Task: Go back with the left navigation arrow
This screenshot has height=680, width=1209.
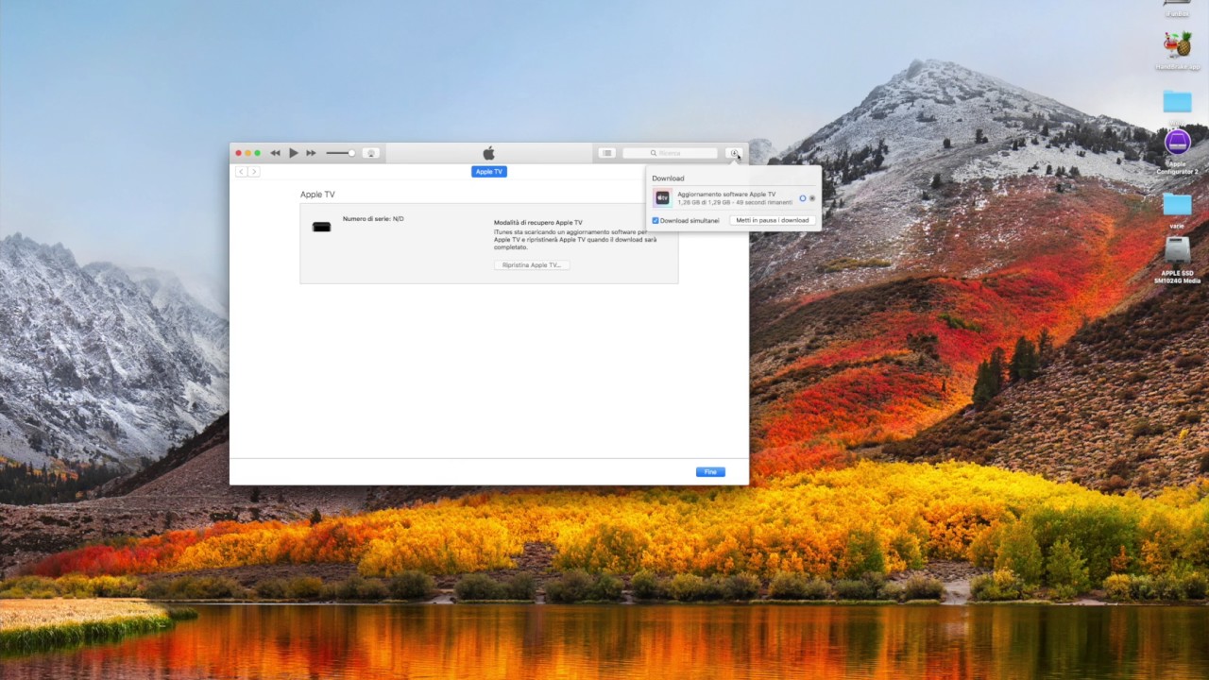Action: (x=241, y=172)
